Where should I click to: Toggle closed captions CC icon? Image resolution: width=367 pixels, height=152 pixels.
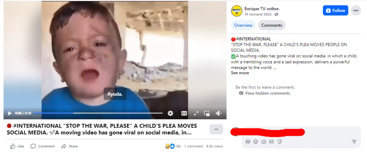coord(184,113)
